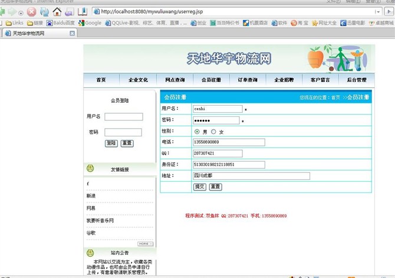Open address bar dropdown arrow
Viewport: 395px width, 278px height.
(x=377, y=12)
